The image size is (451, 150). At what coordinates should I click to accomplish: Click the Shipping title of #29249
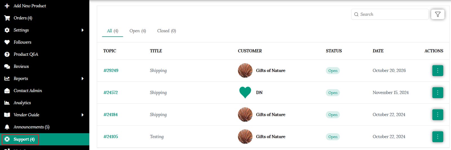pyautogui.click(x=158, y=70)
